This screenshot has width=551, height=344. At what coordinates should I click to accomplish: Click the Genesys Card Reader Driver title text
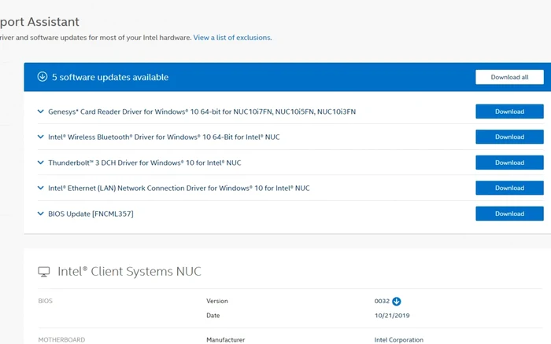coord(202,112)
